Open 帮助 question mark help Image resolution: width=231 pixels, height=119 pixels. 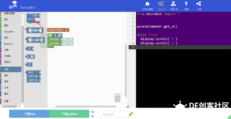[x=186, y=6]
